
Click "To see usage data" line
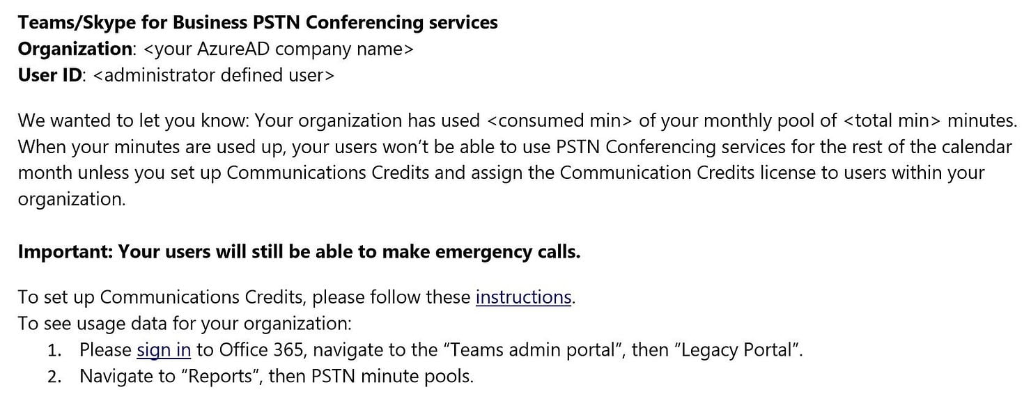pos(185,324)
